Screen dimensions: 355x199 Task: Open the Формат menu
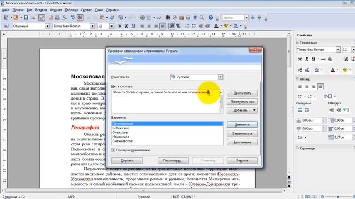coord(55,10)
